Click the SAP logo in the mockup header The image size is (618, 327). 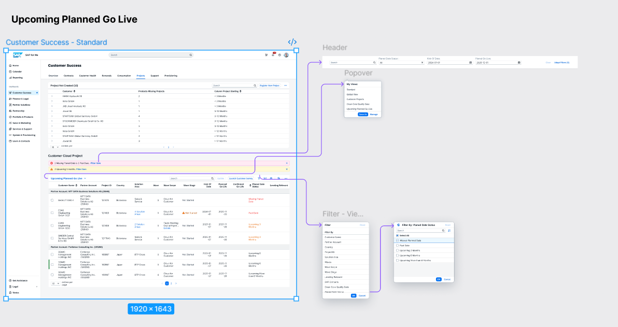(x=17, y=55)
